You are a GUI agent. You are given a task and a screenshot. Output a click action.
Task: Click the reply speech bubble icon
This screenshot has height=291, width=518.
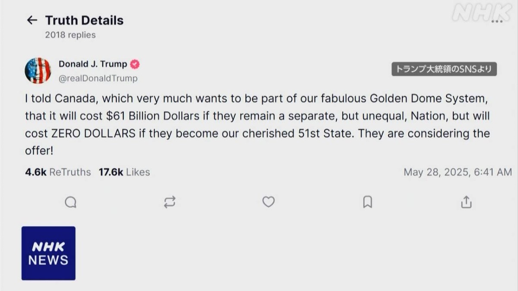[x=70, y=202]
